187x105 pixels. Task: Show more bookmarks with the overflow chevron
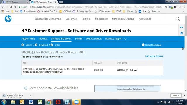184,11
